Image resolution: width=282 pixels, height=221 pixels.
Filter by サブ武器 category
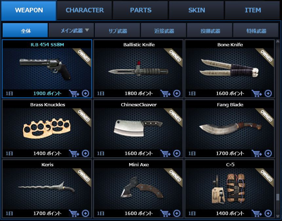pos(118,31)
